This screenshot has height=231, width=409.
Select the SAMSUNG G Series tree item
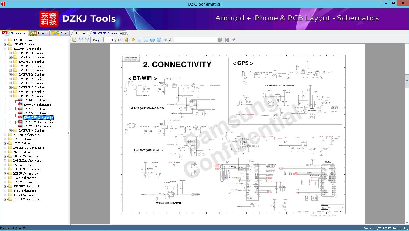[31, 66]
